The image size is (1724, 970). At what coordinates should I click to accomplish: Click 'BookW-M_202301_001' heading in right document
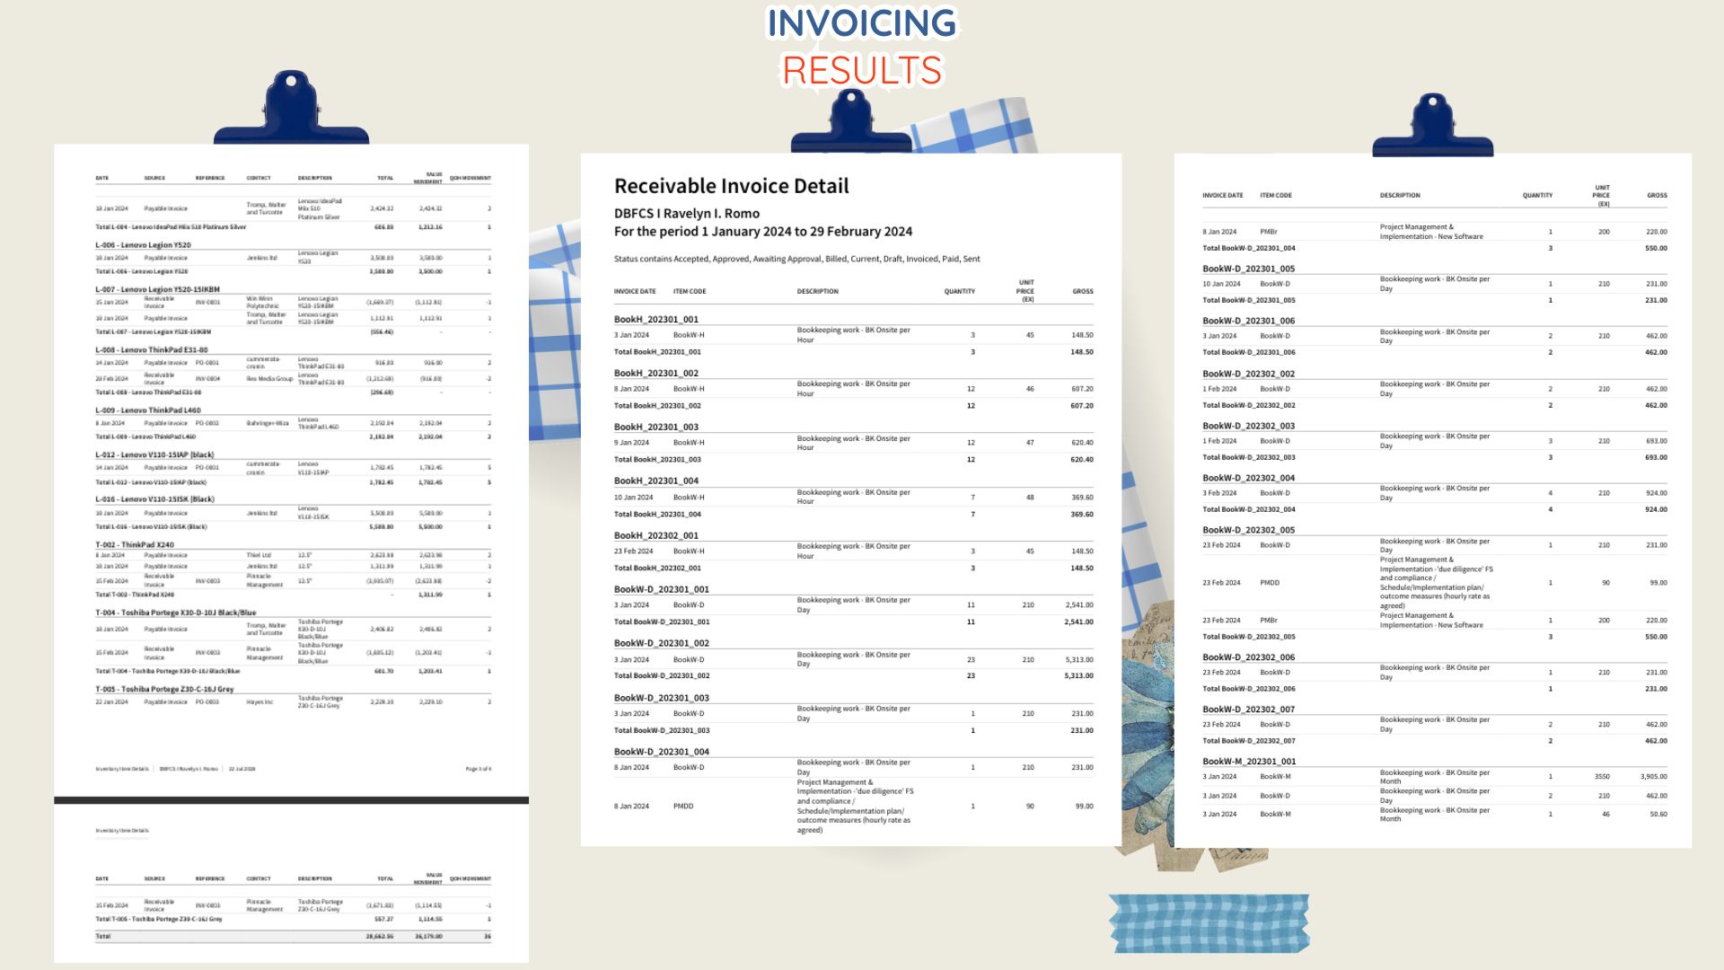(x=1249, y=762)
